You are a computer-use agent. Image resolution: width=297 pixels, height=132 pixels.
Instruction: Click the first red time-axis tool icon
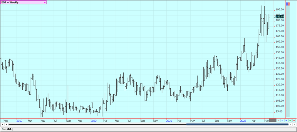(x=278, y=120)
